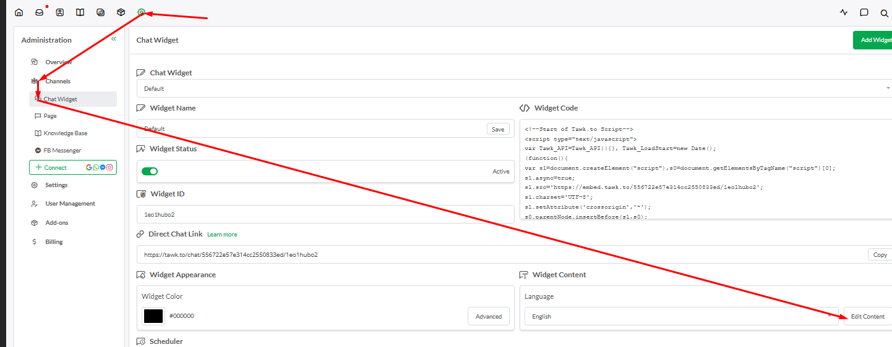Open the Chat Widget Default dropdown
Image resolution: width=892 pixels, height=347 pixels.
[514, 88]
